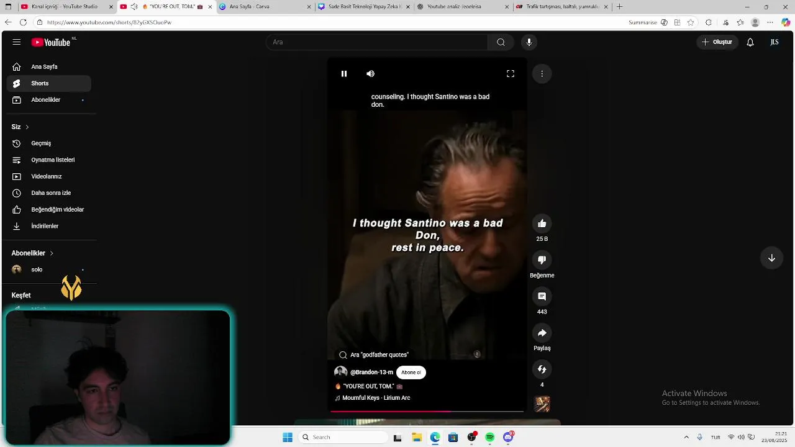Screen dimensions: 795x447
Task: Open the solo channel subscription
Action: point(49,269)
